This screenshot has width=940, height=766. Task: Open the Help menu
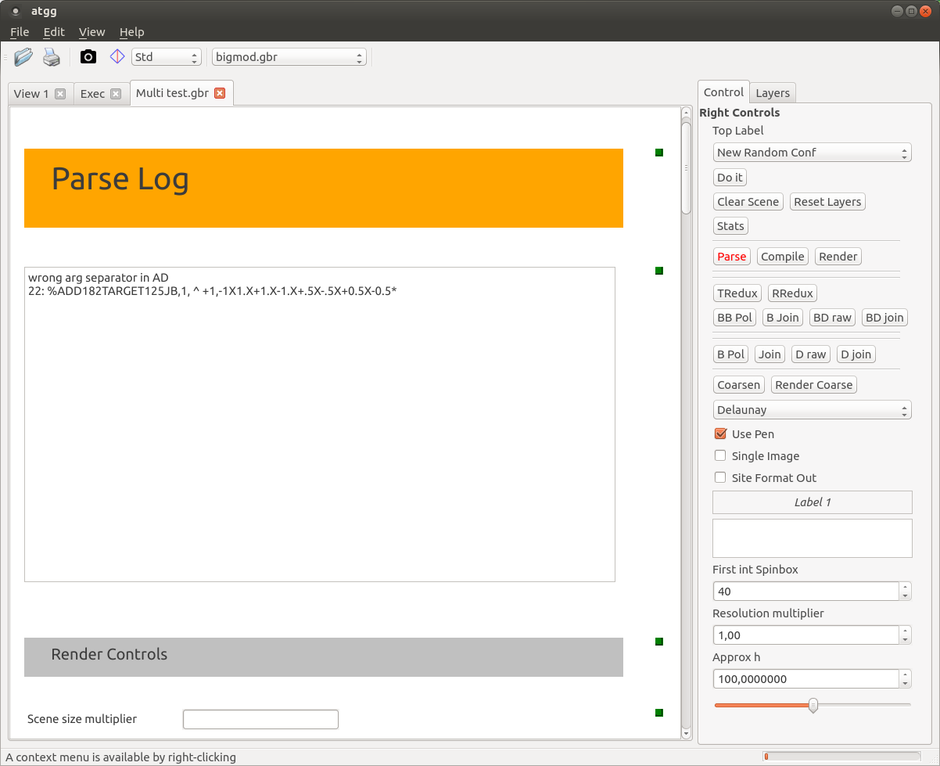pos(132,32)
